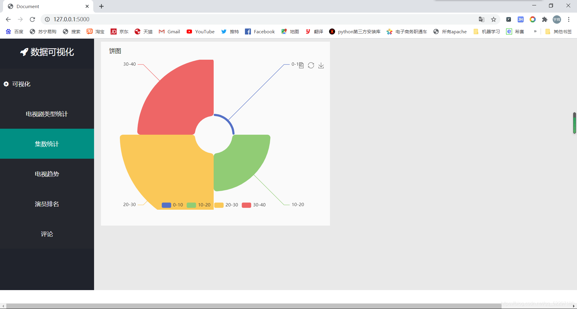Screen dimensions: 577x309
Task: Click the horizontal scrollbar at bottom
Action: [x=254, y=306]
